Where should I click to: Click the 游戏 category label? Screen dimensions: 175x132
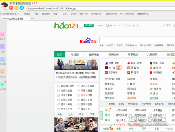pyautogui.click(x=107, y=110)
